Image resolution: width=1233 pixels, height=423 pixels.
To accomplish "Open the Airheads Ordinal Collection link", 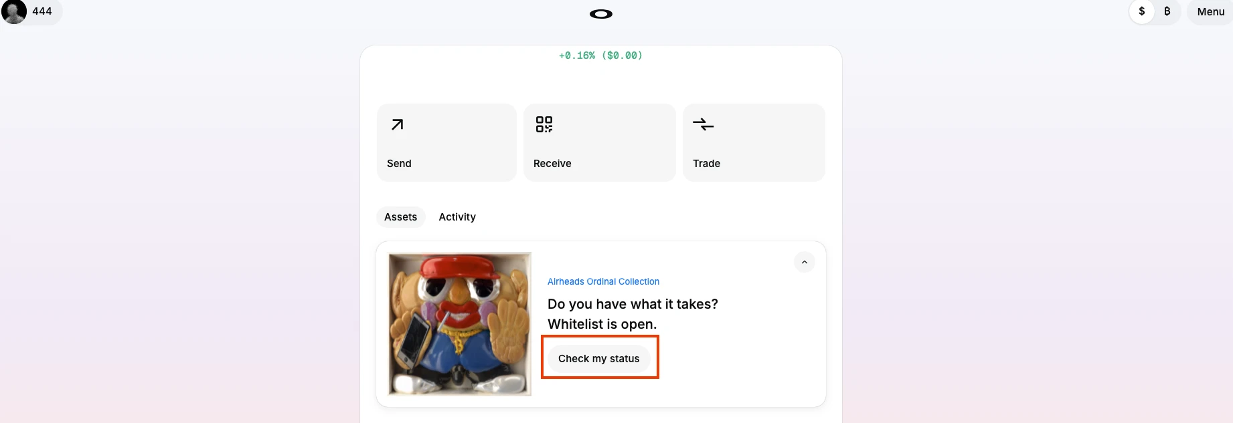I will pyautogui.click(x=603, y=282).
